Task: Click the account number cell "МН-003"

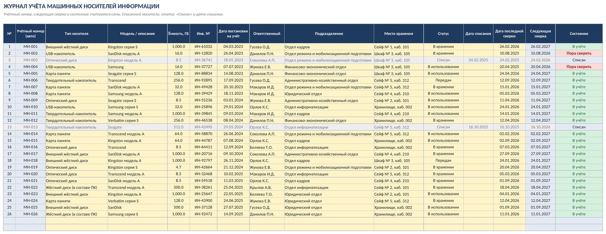Action: pyautogui.click(x=30, y=60)
